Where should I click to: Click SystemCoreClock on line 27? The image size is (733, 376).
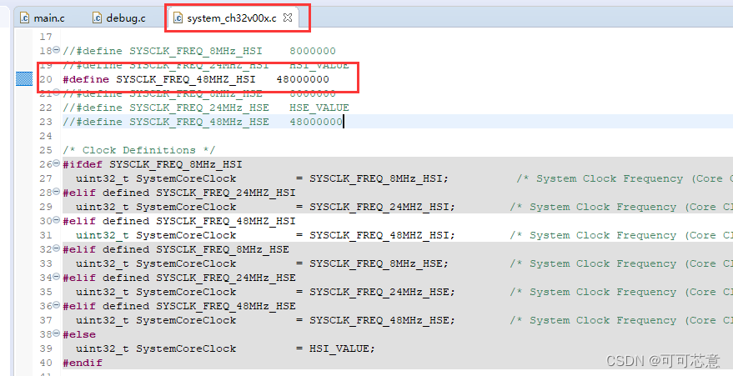point(186,178)
